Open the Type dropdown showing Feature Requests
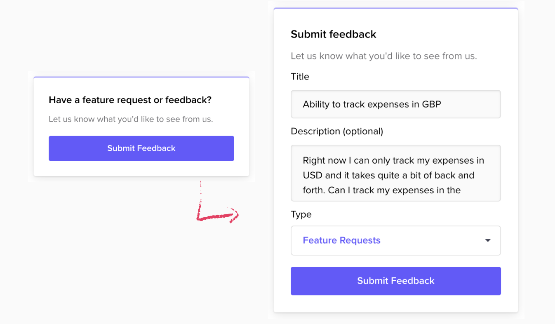 click(x=396, y=240)
